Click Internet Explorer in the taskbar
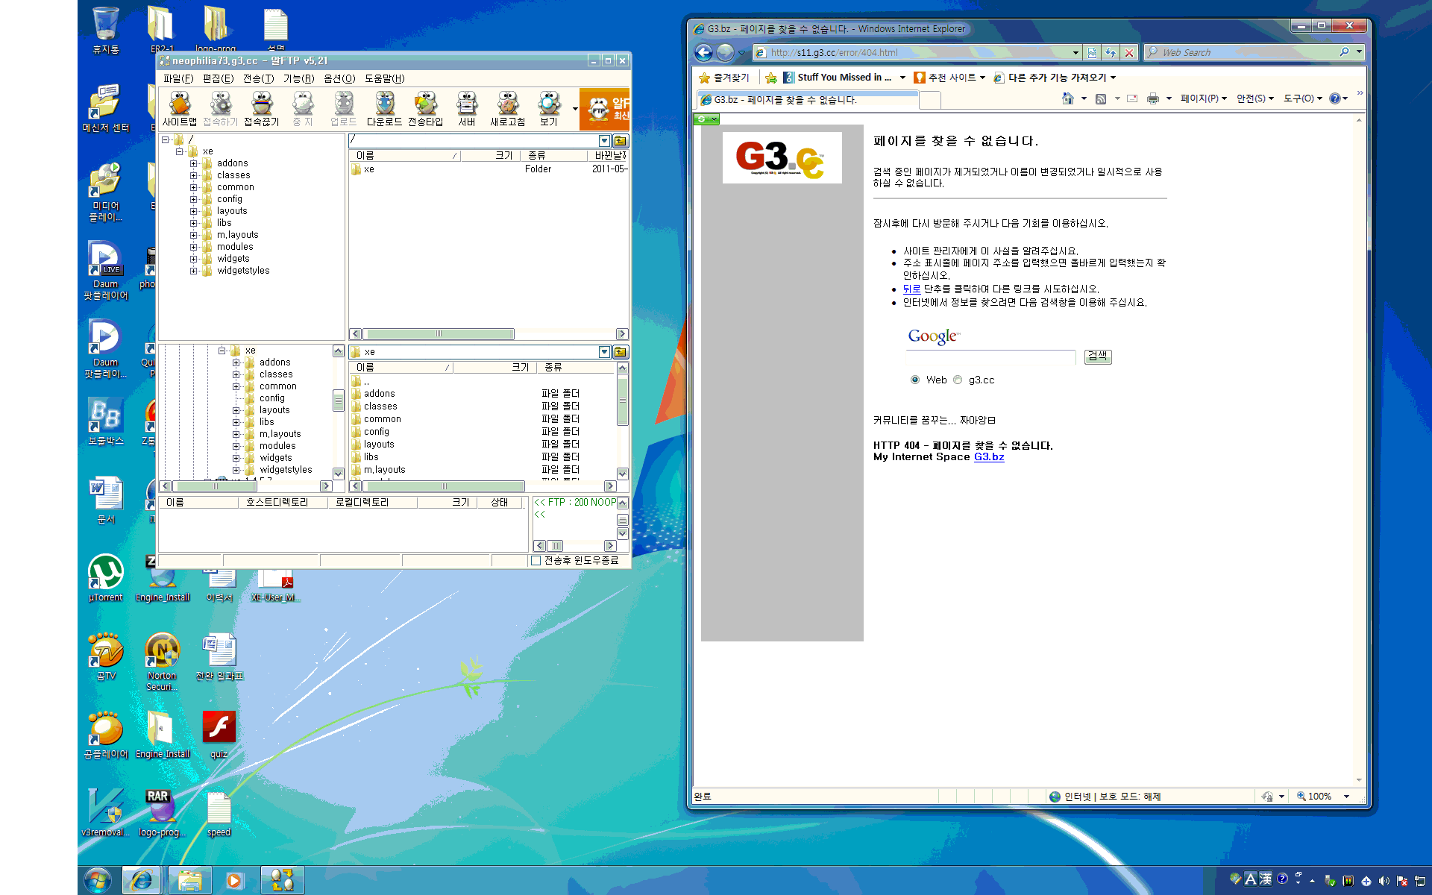The height and width of the screenshot is (895, 1432). (x=142, y=880)
